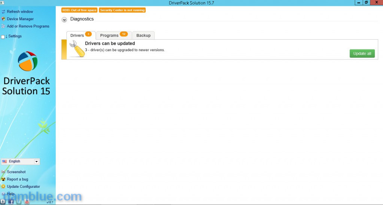Click the Report a bug link
Image resolution: width=383 pixels, height=205 pixels.
coord(17,179)
